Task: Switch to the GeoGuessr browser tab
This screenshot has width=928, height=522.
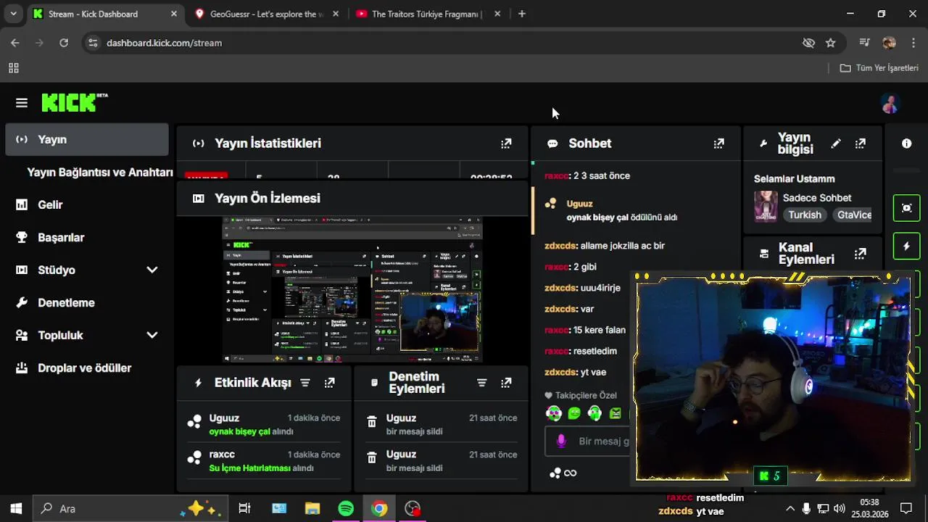Action: click(266, 14)
